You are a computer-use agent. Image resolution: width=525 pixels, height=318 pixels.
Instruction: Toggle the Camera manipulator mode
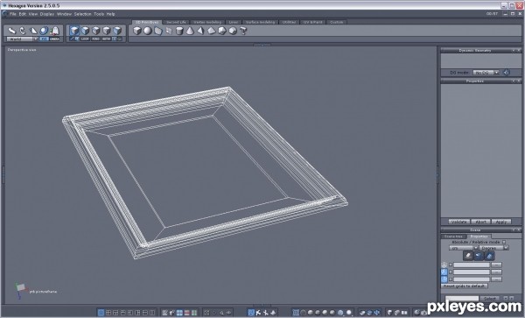(54, 39)
